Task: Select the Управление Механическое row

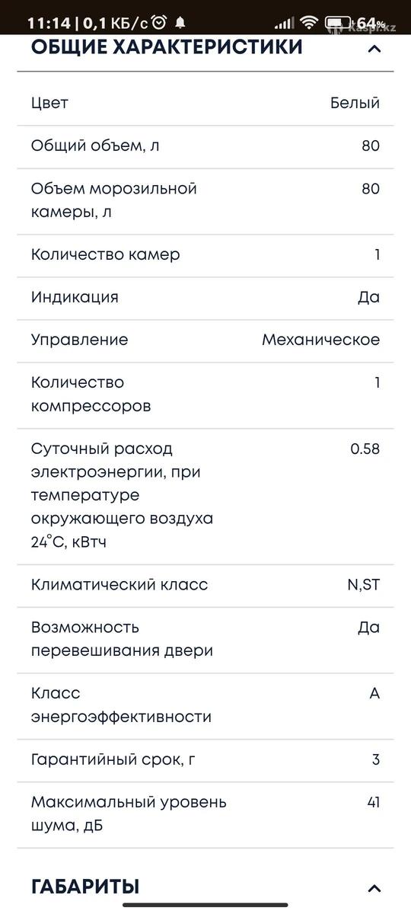Action: 205,340
